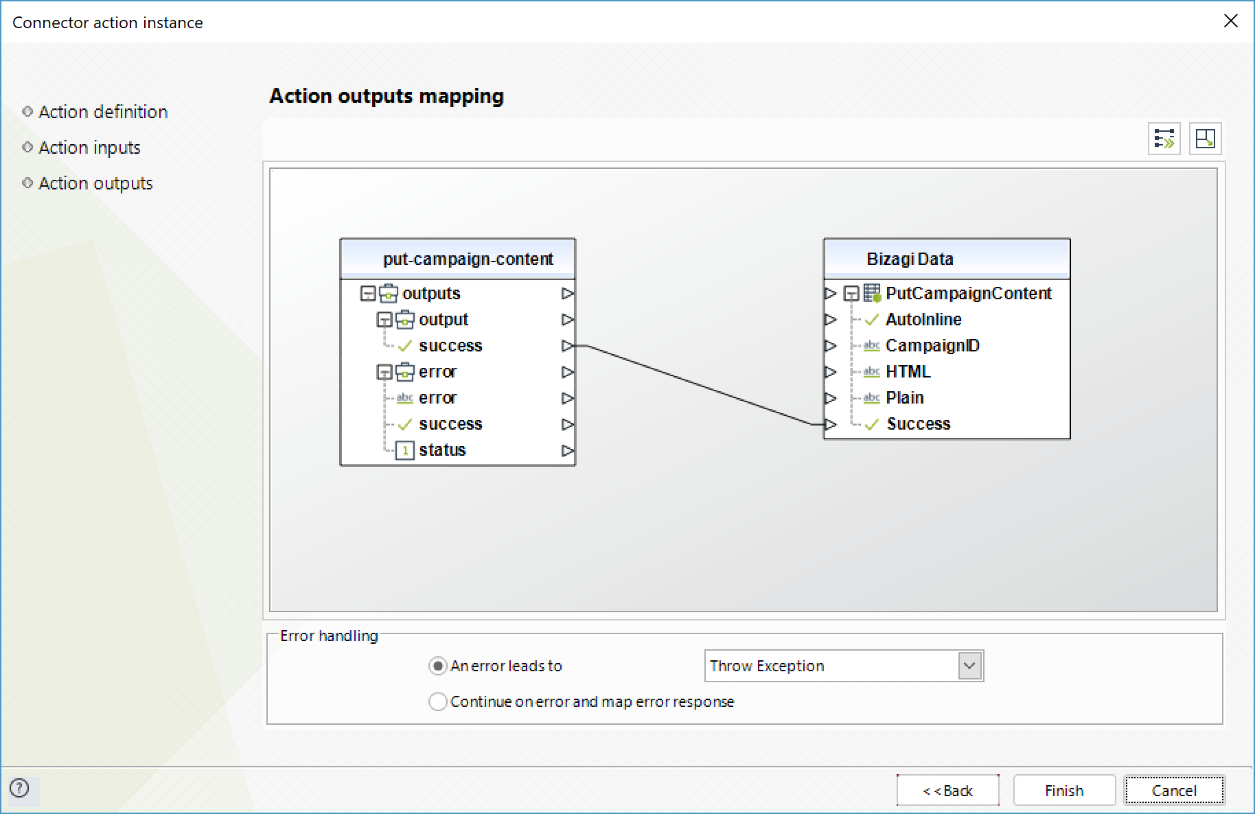Click the Finish button
The image size is (1255, 814).
point(1064,791)
